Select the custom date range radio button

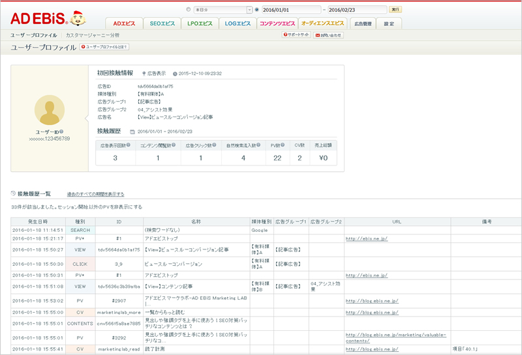[256, 10]
